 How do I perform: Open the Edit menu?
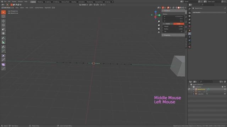9,1
